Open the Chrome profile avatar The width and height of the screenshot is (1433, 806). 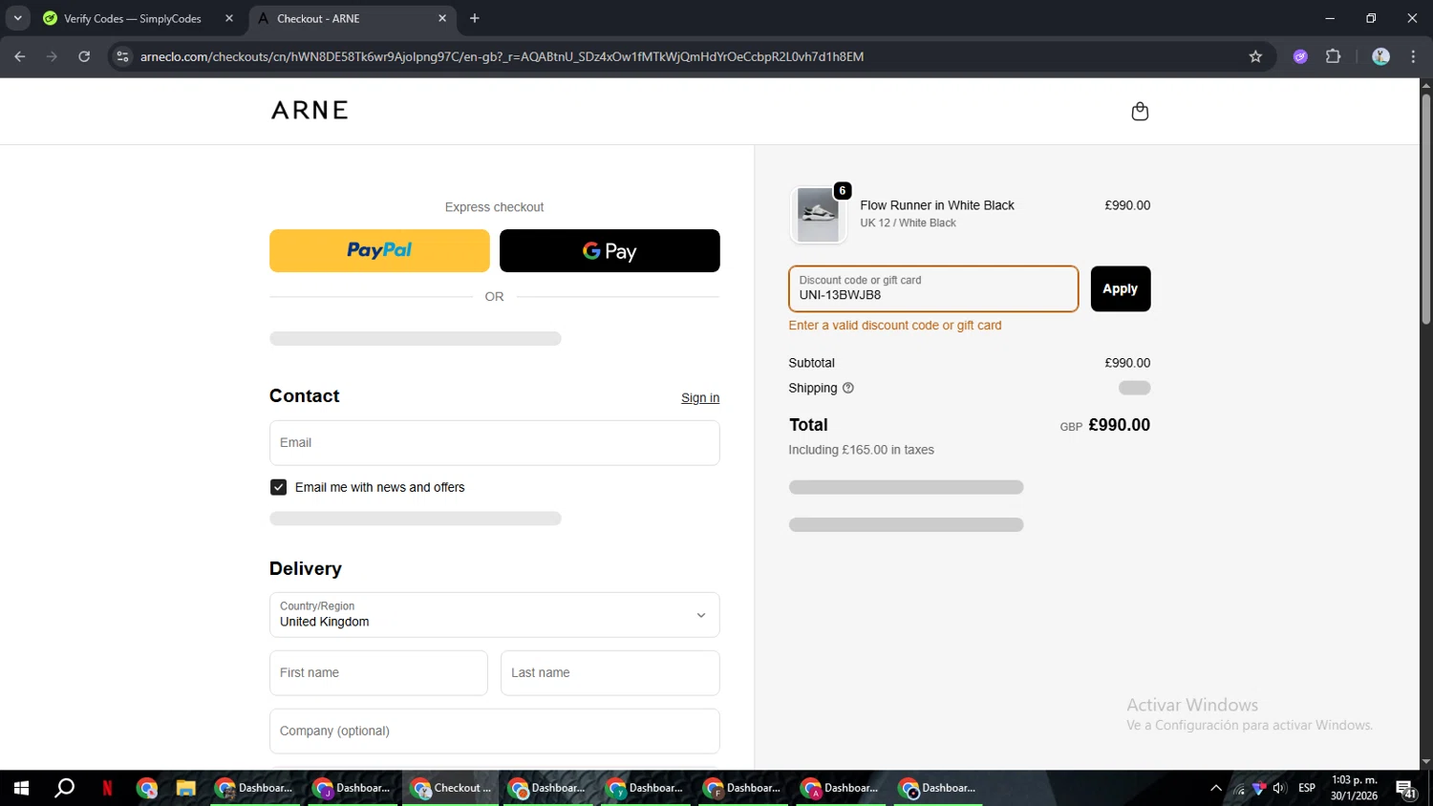pos(1380,56)
